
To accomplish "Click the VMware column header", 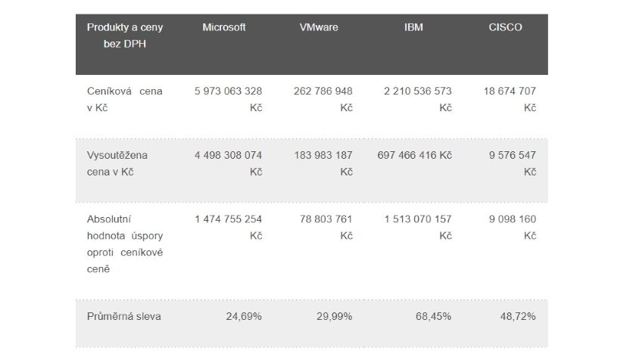I will point(319,27).
